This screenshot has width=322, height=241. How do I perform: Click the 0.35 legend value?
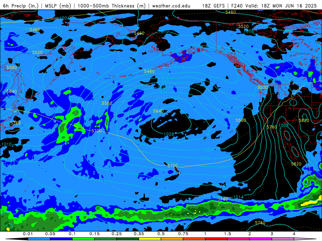[x=139, y=234]
